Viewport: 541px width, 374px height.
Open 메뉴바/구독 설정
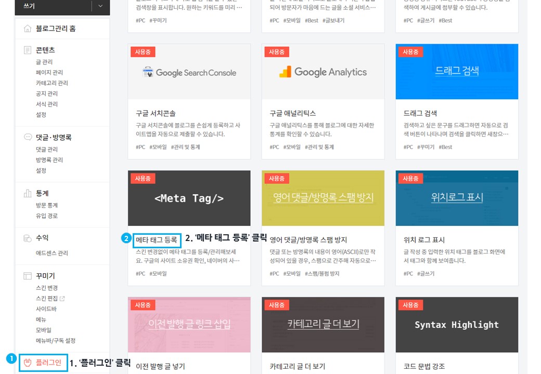click(56, 341)
